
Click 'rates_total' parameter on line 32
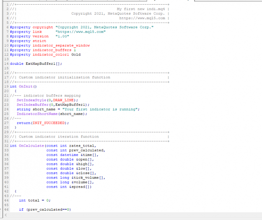(82, 146)
